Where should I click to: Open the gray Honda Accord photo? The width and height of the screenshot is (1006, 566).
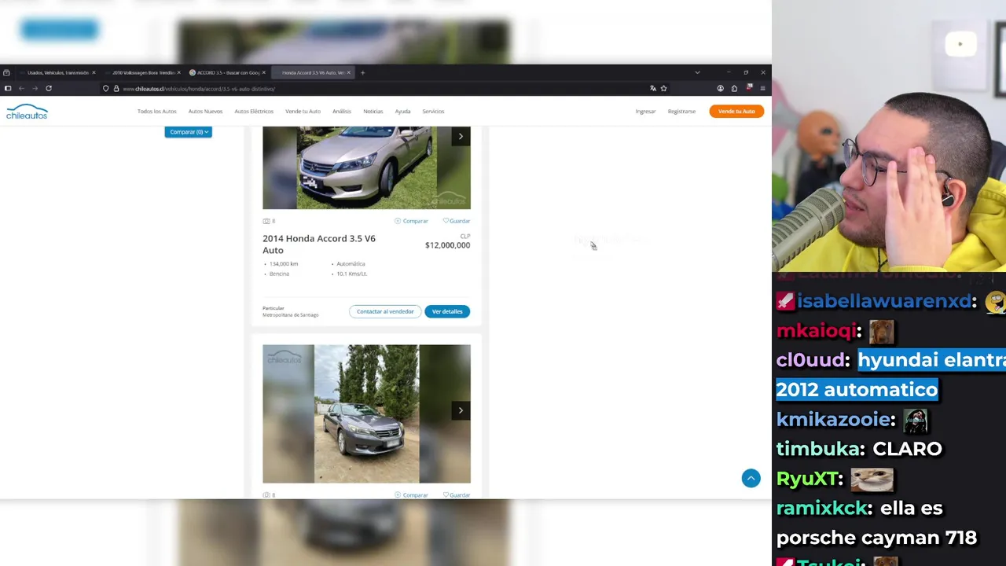pos(366,413)
